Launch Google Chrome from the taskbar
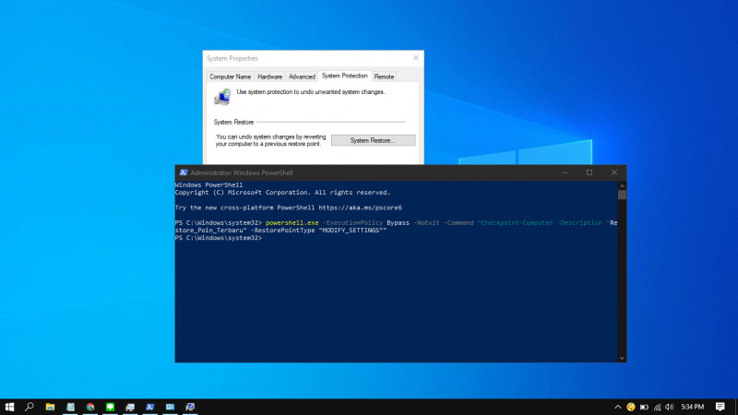The width and height of the screenshot is (738, 415). pos(90,407)
